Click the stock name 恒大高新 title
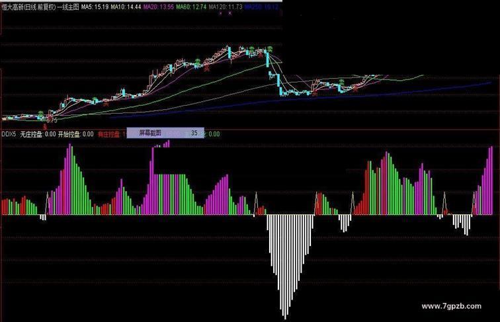This screenshot has height=322, width=500. (x=13, y=7)
